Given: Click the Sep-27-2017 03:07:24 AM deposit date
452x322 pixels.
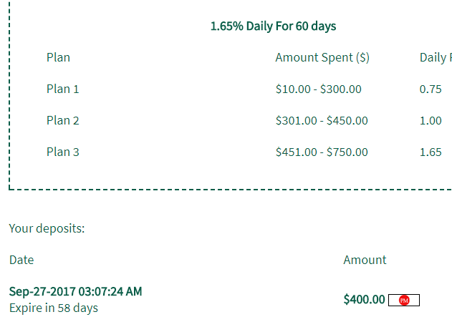Looking at the screenshot, I should click(x=75, y=292).
